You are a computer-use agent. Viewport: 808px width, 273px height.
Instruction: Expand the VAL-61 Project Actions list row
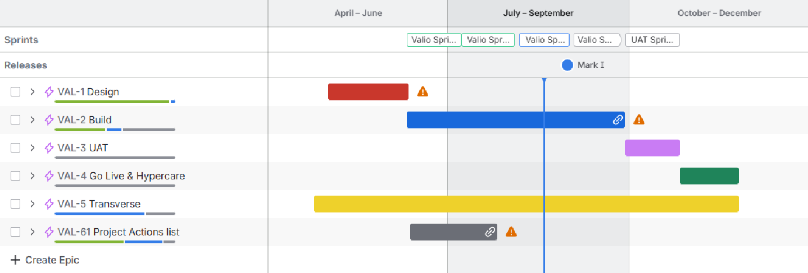(x=33, y=232)
